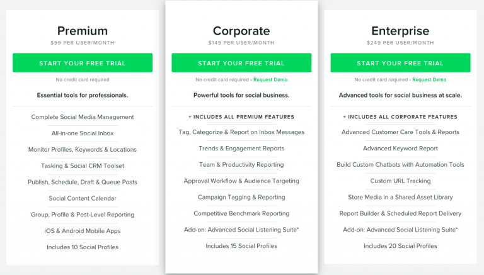This screenshot has height=275, width=484.
Task: Click the Complete Social Media Management feature
Action: pyautogui.click(x=83, y=117)
